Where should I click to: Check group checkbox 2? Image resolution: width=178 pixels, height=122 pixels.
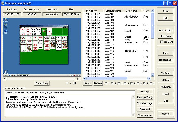[112, 83]
